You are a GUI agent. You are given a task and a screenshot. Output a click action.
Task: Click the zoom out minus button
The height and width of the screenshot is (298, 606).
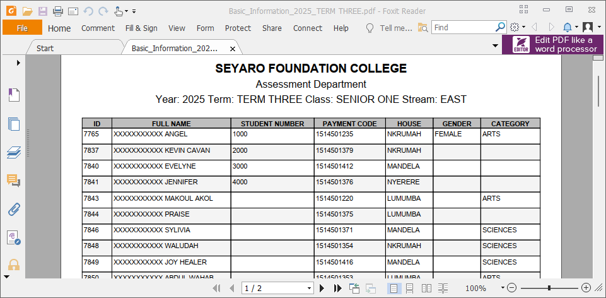pos(511,288)
